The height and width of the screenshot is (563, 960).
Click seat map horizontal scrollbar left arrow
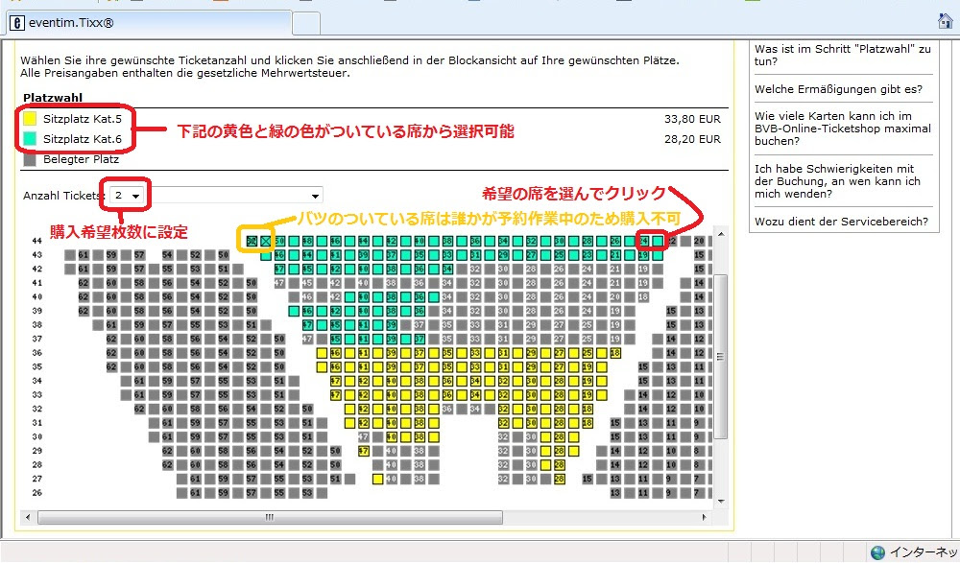point(27,517)
